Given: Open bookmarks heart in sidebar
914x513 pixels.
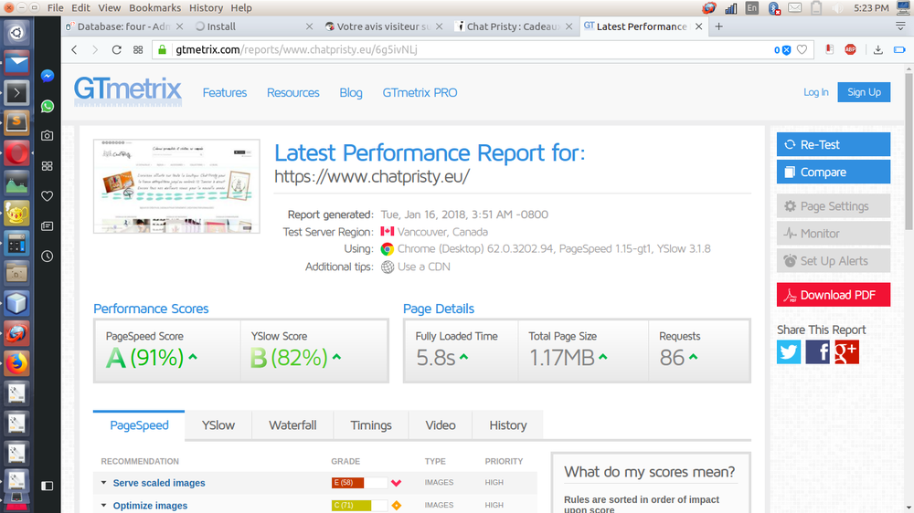Looking at the screenshot, I should click(x=48, y=196).
